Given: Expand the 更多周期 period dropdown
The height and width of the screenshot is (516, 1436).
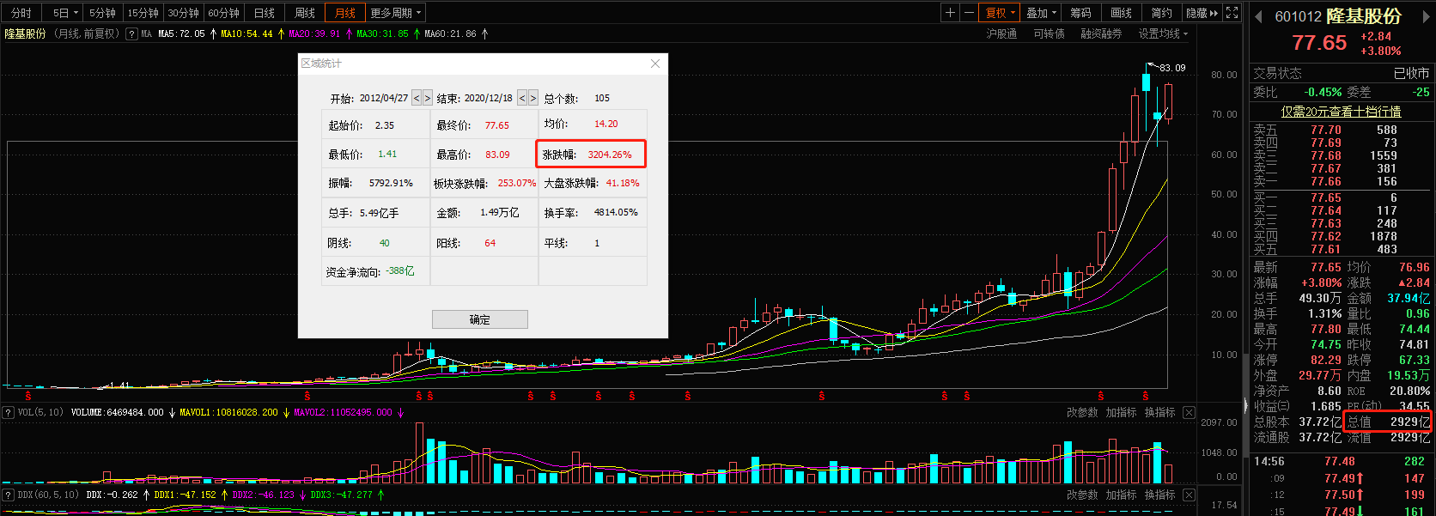Looking at the screenshot, I should tap(397, 13).
